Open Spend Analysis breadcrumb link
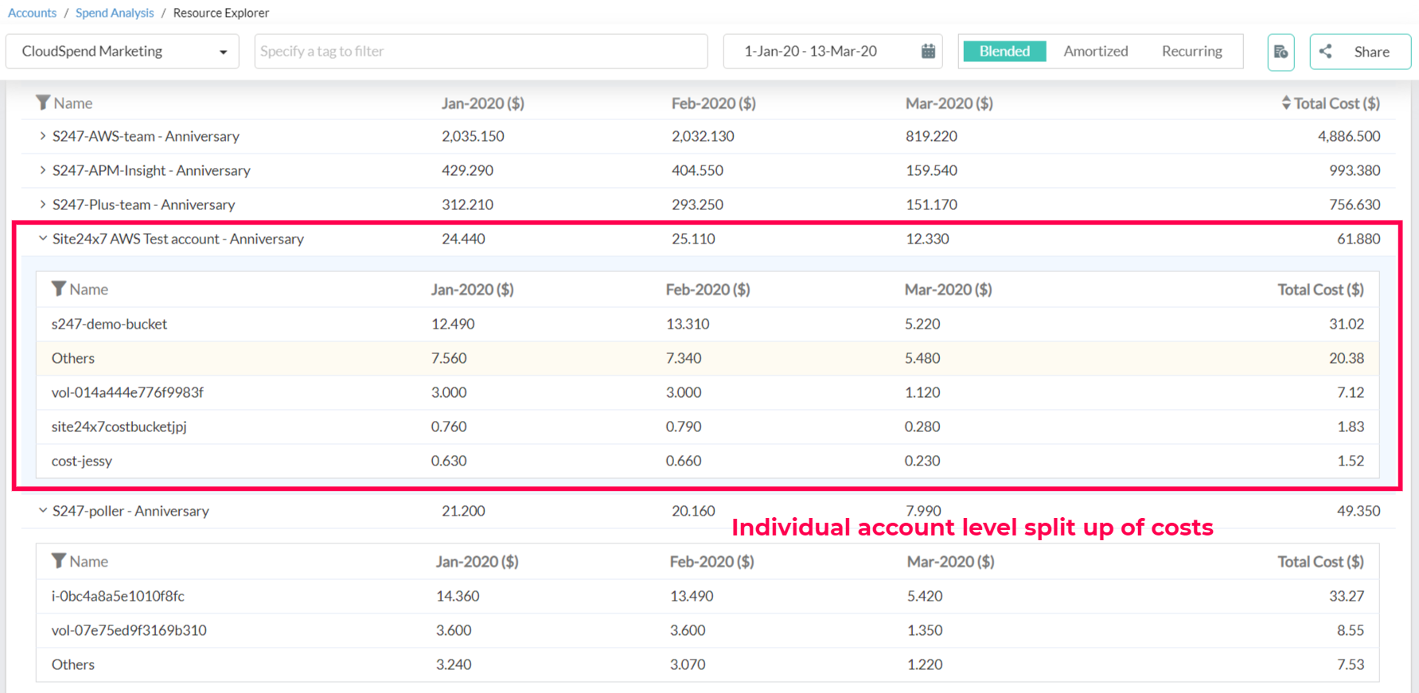Image resolution: width=1419 pixels, height=693 pixels. coord(115,13)
